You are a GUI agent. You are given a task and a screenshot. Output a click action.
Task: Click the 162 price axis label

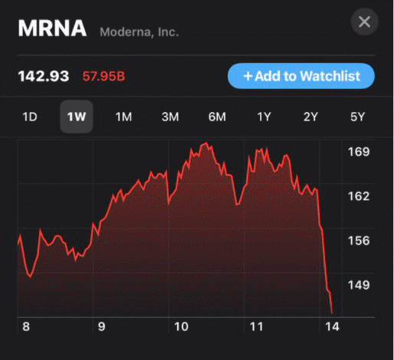(x=359, y=197)
